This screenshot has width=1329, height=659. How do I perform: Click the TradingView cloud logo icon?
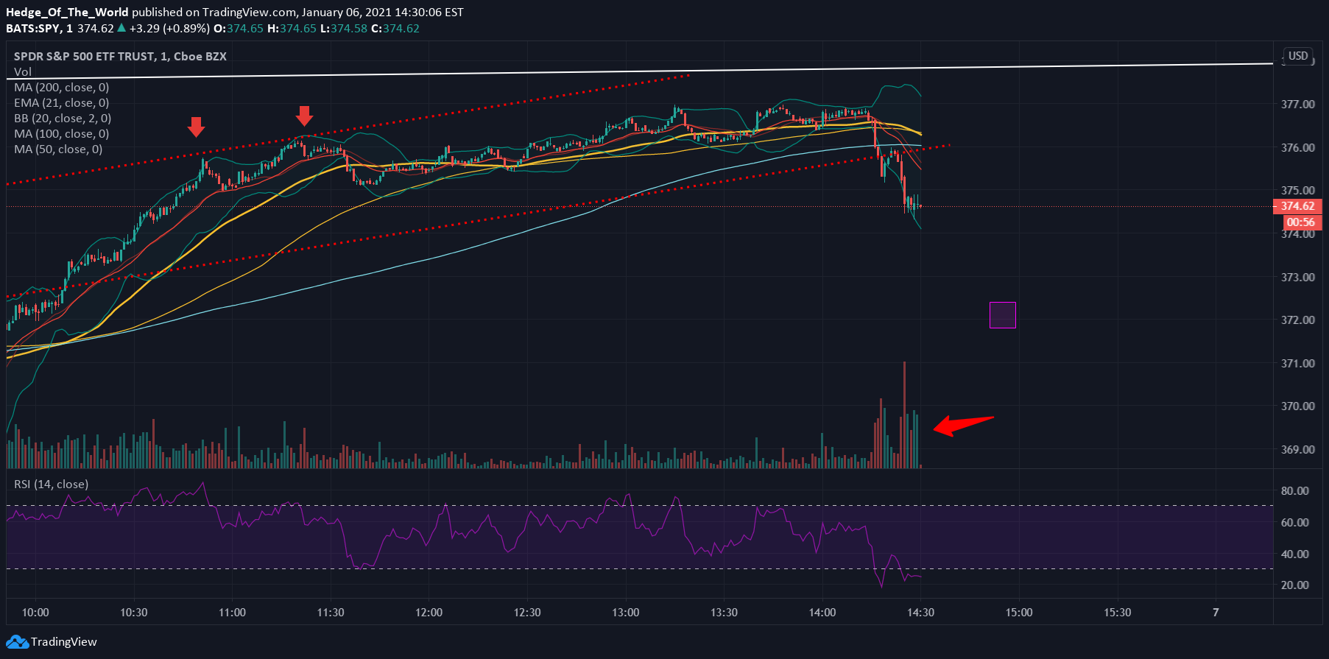(17, 642)
